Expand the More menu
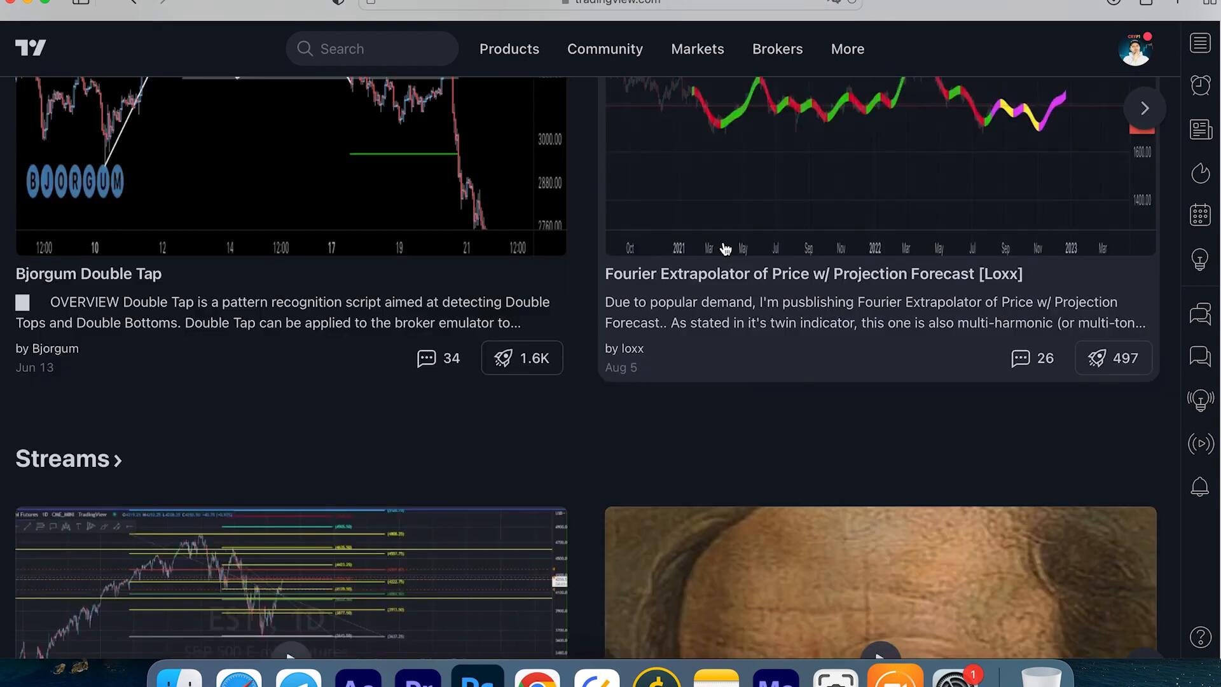This screenshot has width=1221, height=687. (x=847, y=49)
